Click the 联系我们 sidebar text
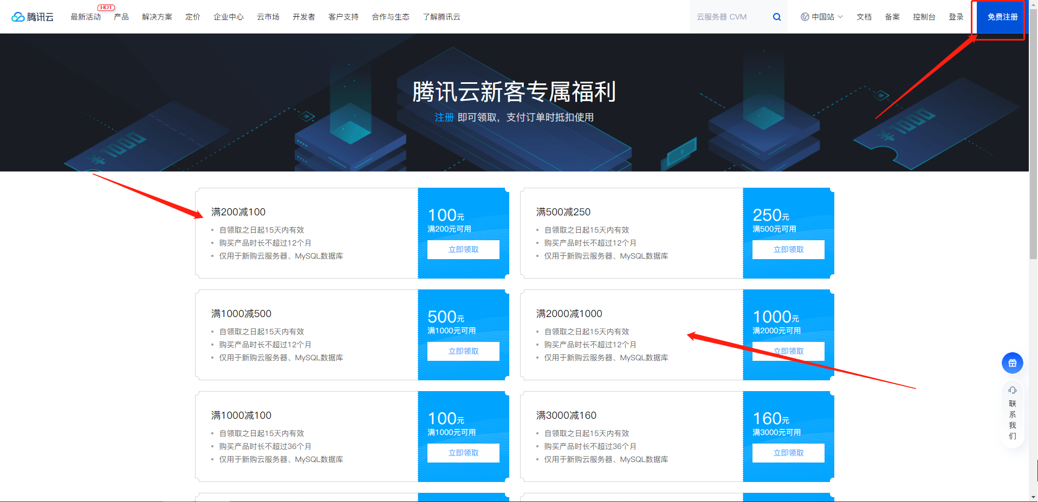Screen dimensions: 1038x502 coord(1012,420)
